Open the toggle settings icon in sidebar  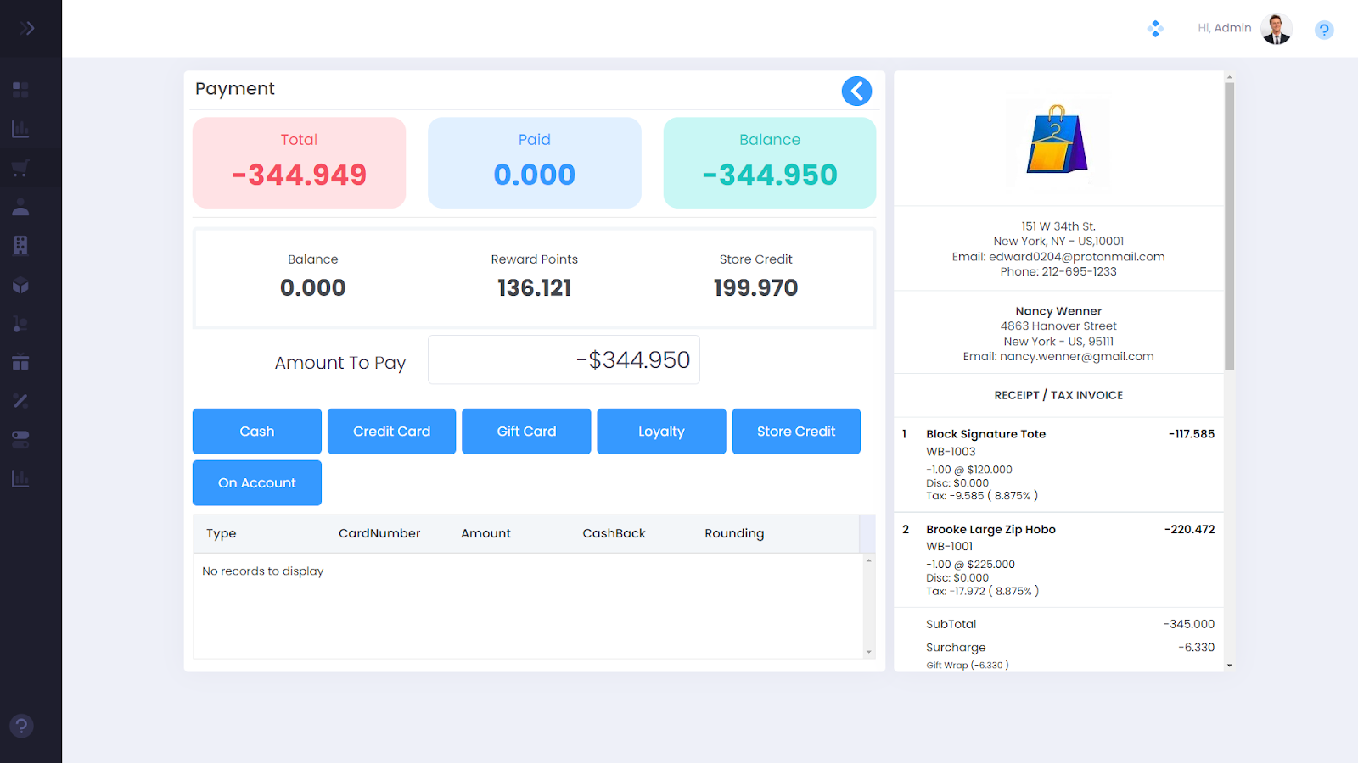point(20,439)
